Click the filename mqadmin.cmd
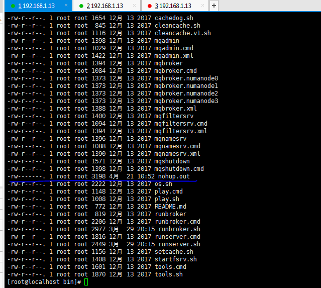The image size is (321, 288). coord(174,48)
